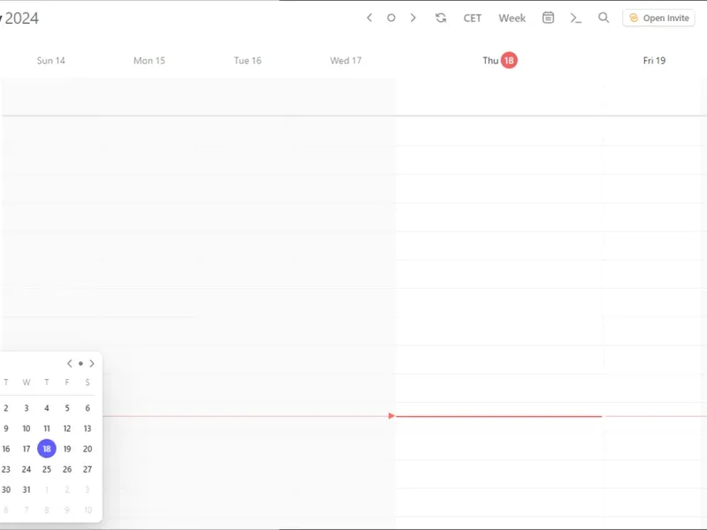
Task: Open the Week view dropdown
Action: coord(512,18)
